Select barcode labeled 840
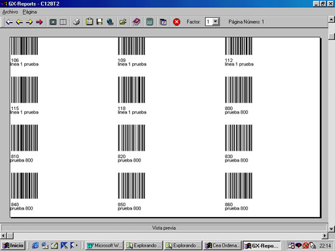Screen dimensions: 335x251 pyautogui.click(x=24, y=186)
